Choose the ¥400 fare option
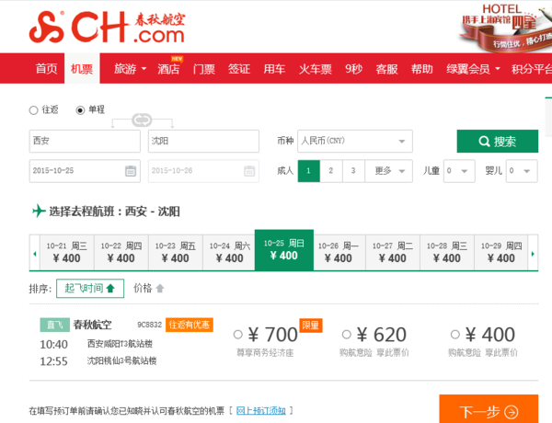Viewport: 552px width, 423px height. pos(455,335)
